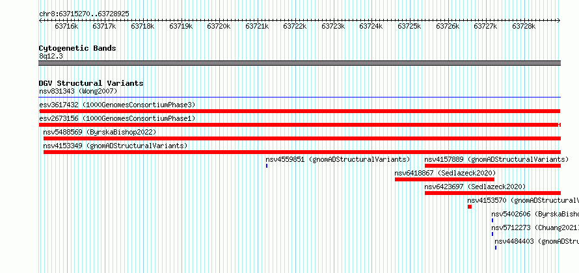This screenshot has width=579, height=273.
Task: Select the small blue nsv4559851 marker
Action: pos(267,166)
